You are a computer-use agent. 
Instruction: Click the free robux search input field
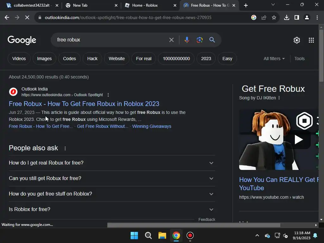click(x=112, y=40)
